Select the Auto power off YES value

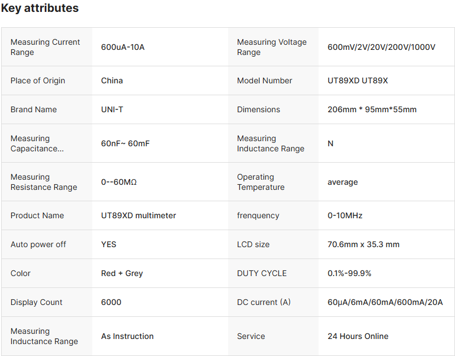pyautogui.click(x=109, y=244)
